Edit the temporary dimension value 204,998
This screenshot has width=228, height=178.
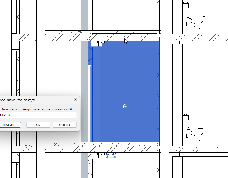pyautogui.click(x=111, y=154)
